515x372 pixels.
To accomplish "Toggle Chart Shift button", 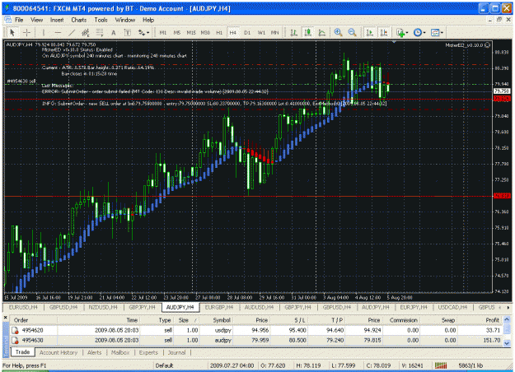I will [384, 32].
